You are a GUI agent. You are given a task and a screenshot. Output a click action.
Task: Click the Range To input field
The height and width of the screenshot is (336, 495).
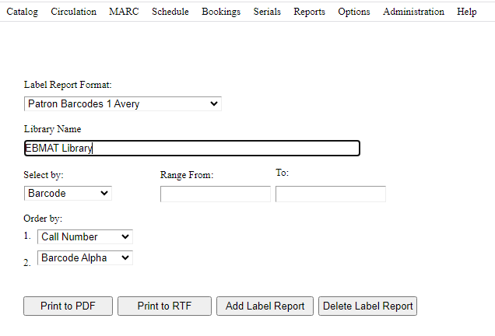pyautogui.click(x=330, y=194)
